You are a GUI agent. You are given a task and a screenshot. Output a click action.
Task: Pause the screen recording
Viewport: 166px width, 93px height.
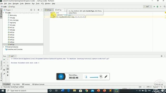tap(61, 76)
